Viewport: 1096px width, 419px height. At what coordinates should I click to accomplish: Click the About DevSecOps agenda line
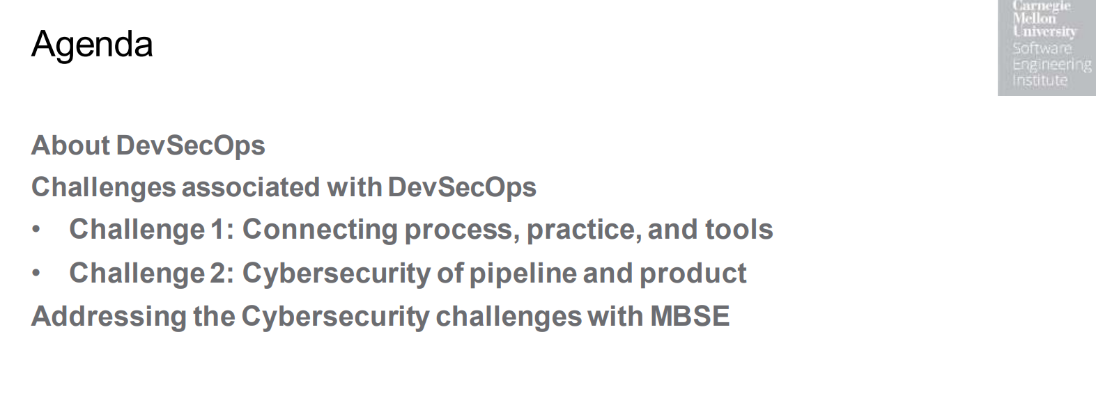[x=148, y=145]
